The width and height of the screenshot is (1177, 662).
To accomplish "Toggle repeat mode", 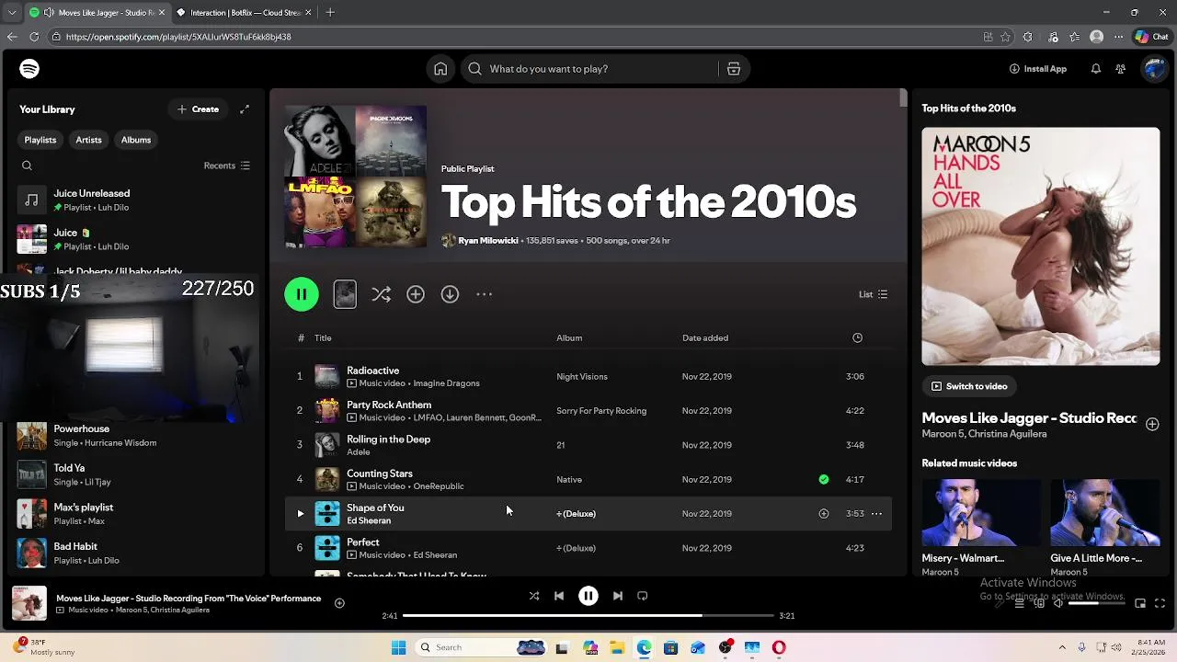I will (643, 596).
